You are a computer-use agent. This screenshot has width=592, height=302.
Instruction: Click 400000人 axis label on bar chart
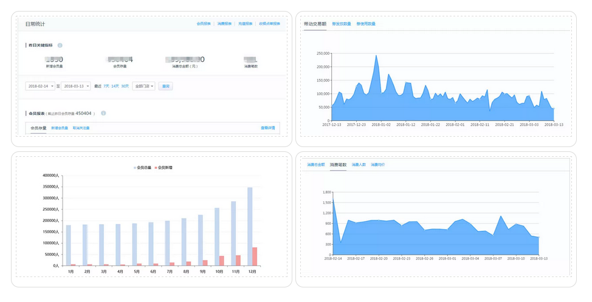(51, 176)
